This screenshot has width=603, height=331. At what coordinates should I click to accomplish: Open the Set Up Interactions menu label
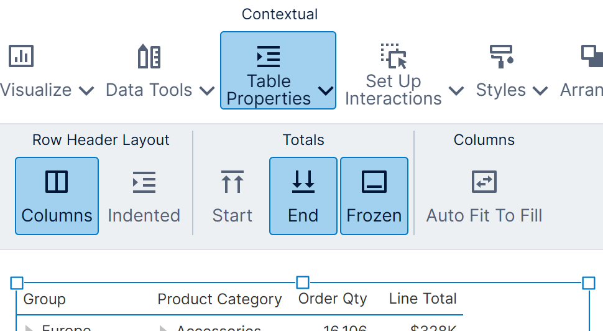click(x=393, y=90)
